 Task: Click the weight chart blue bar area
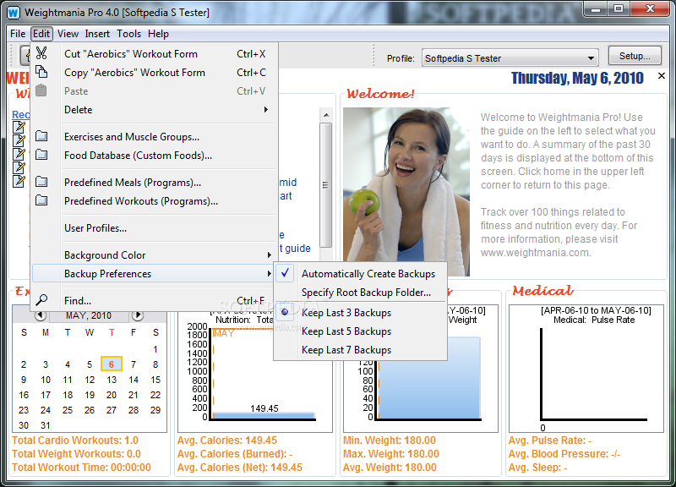[x=429, y=377]
